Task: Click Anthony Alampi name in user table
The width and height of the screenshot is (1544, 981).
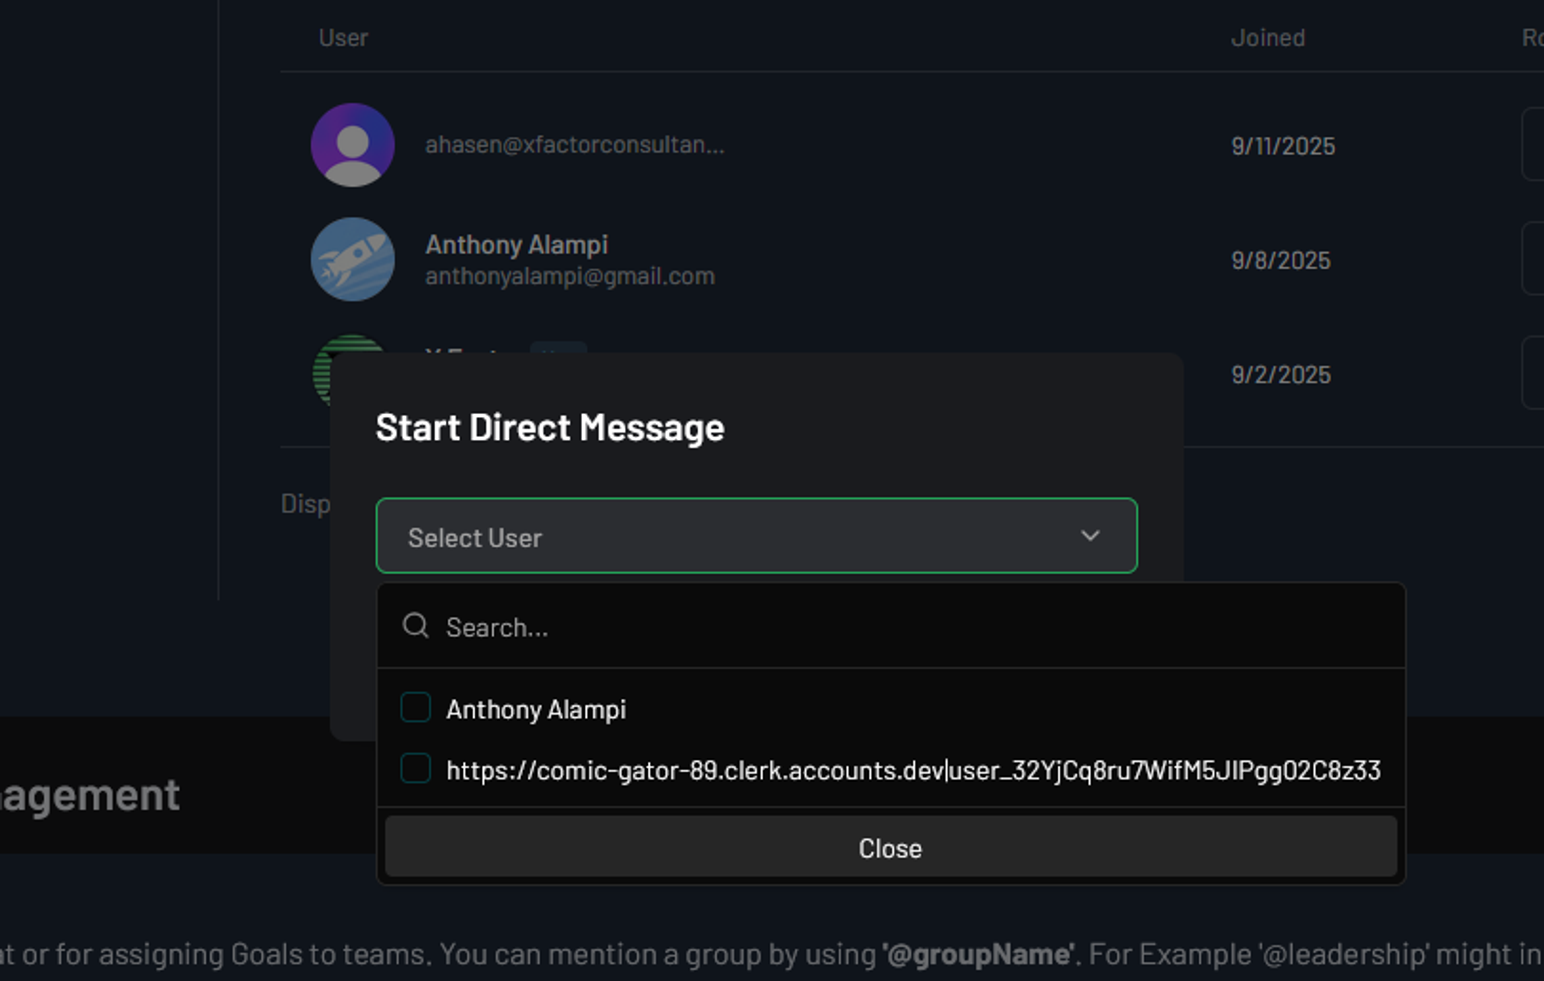Action: 517,245
